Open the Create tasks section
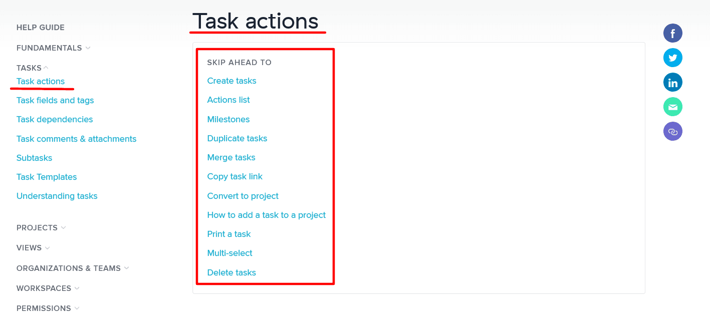 [x=231, y=81]
